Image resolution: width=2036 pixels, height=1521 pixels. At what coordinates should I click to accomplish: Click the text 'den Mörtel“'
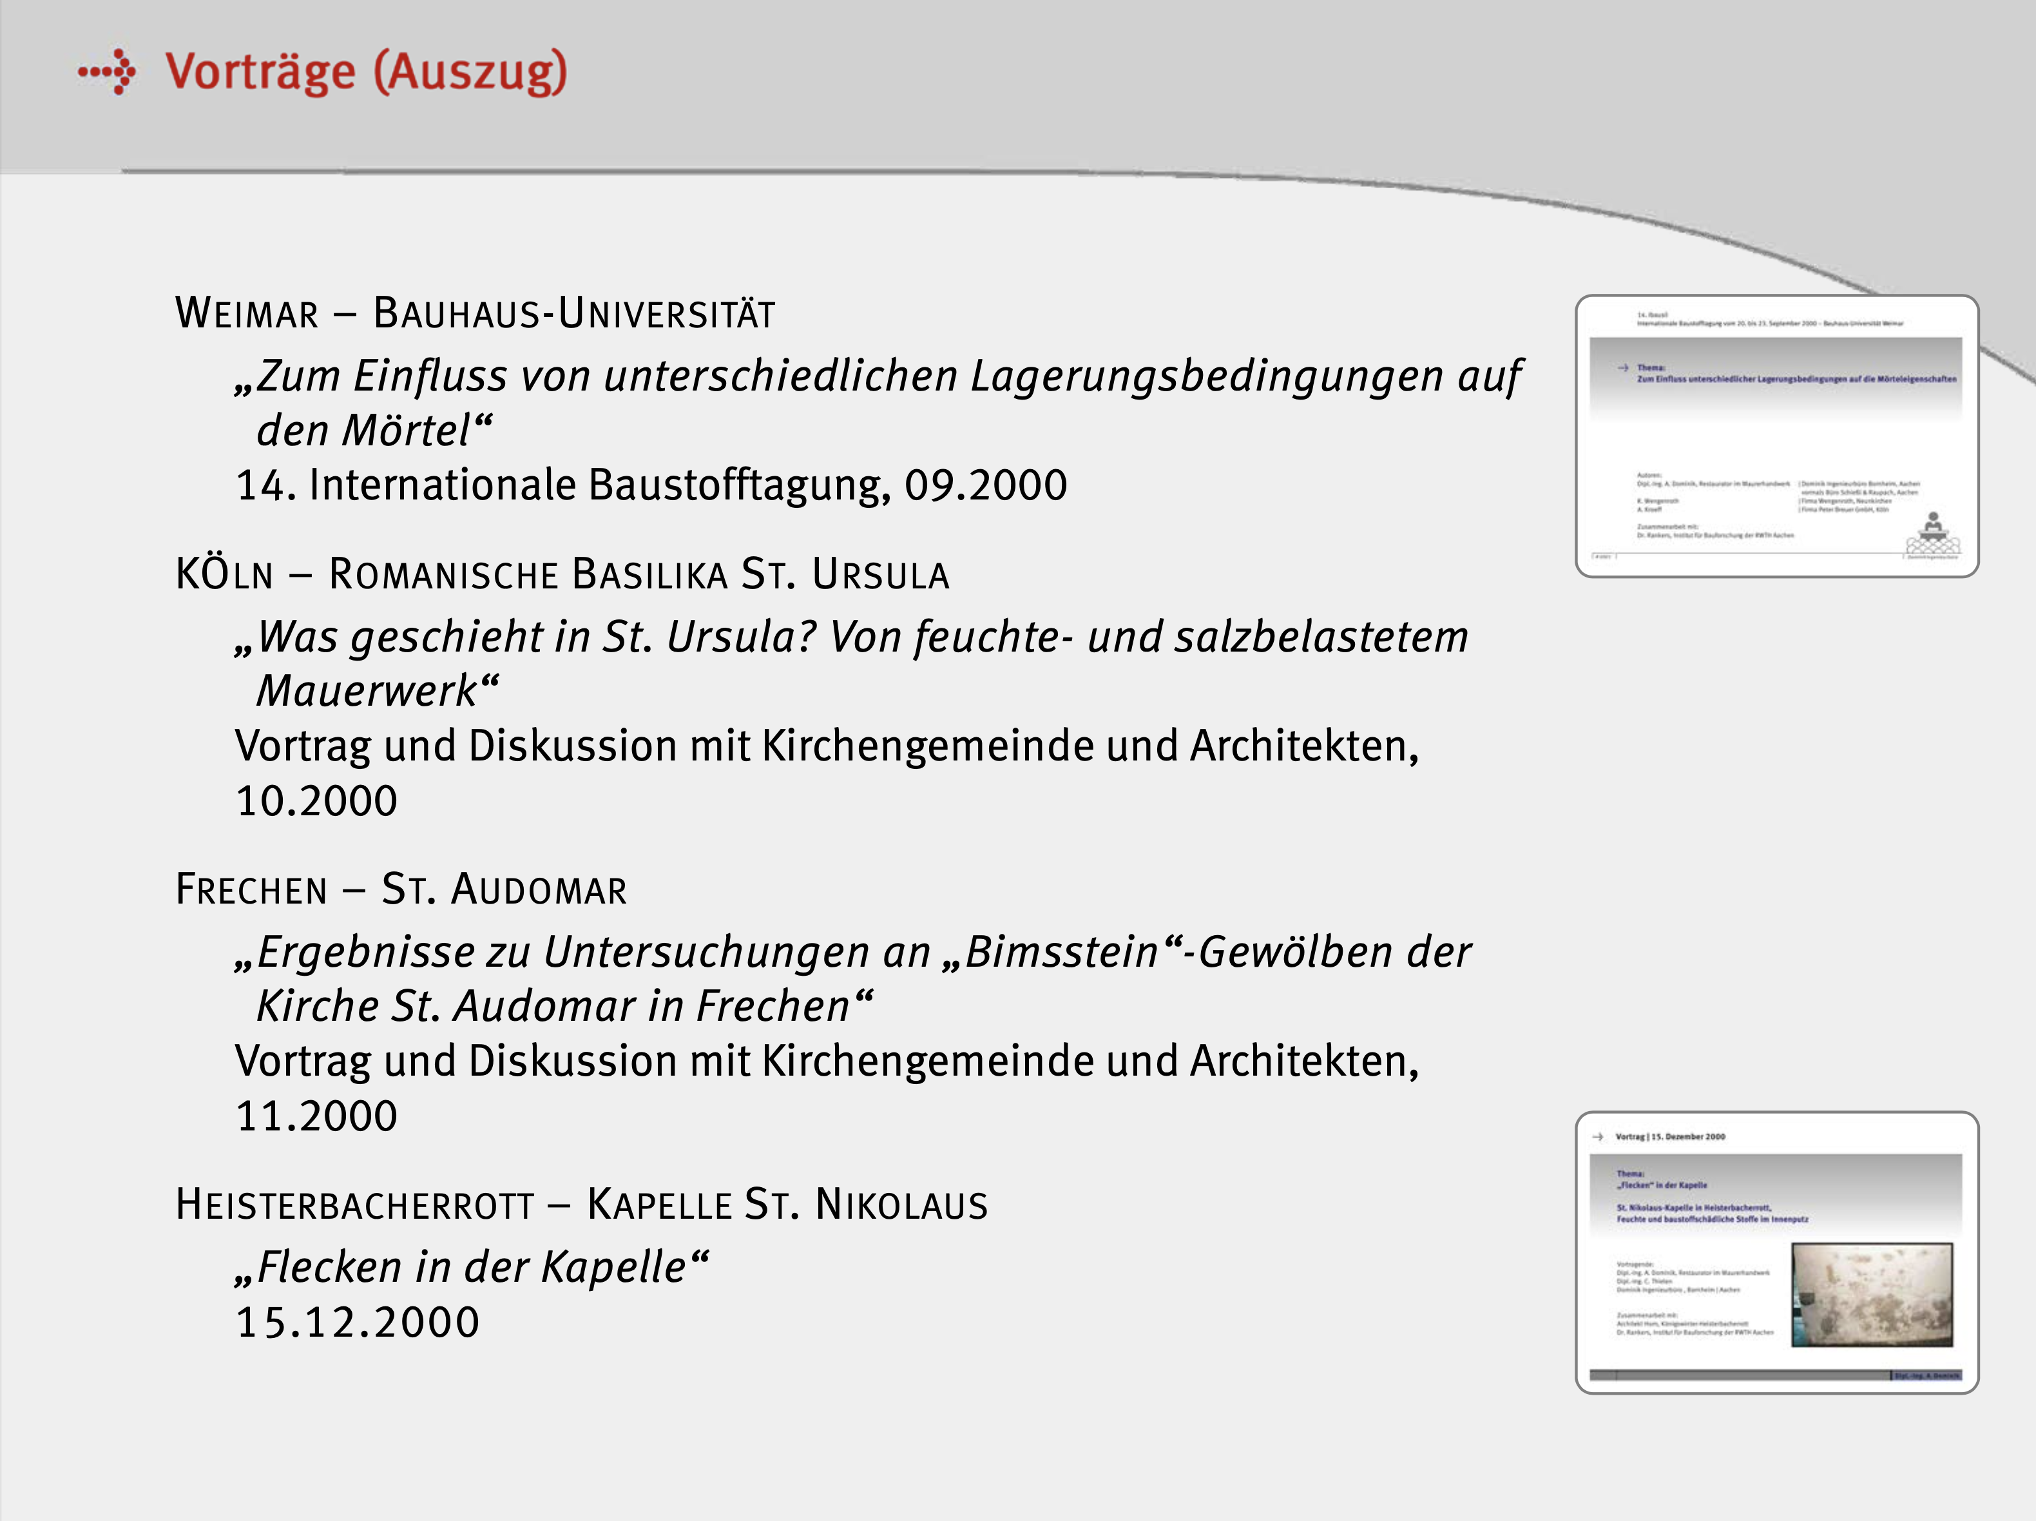pyautogui.click(x=374, y=430)
